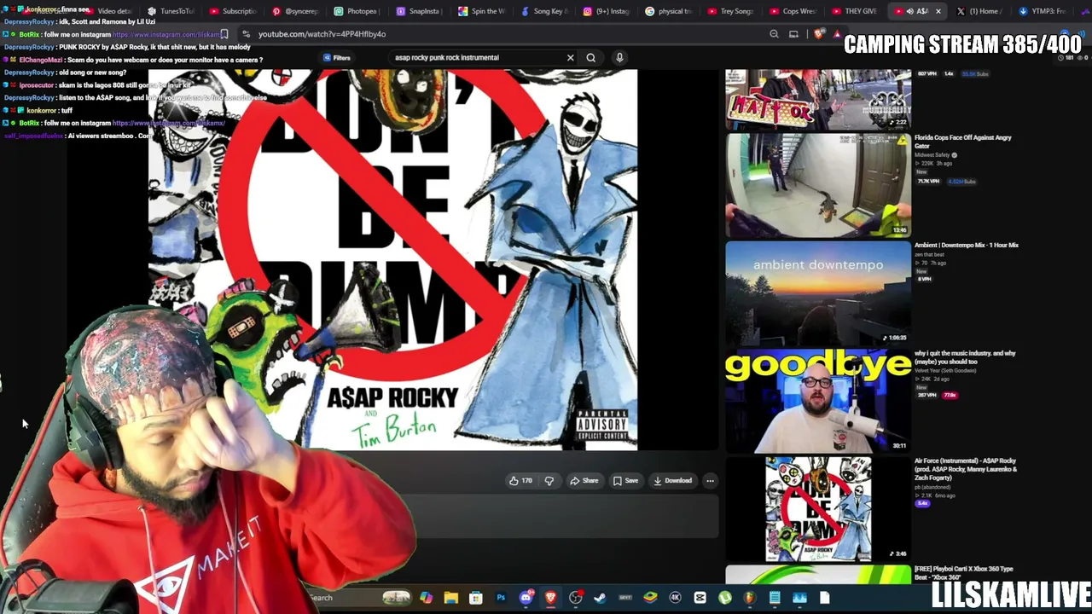
Task: Open the Instagram browser tab
Action: 606,11
